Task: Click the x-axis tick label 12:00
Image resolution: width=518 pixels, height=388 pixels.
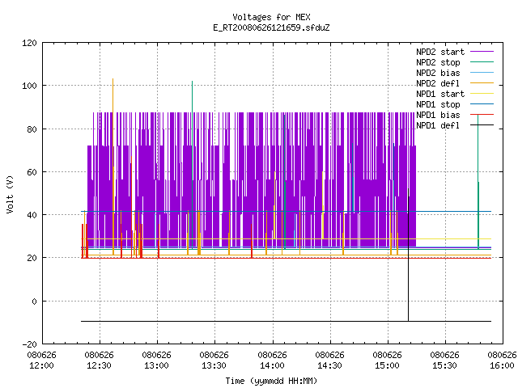Action: point(41,365)
